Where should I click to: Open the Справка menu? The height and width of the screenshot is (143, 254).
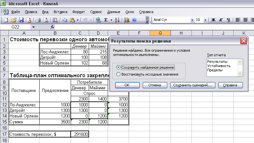point(146,12)
